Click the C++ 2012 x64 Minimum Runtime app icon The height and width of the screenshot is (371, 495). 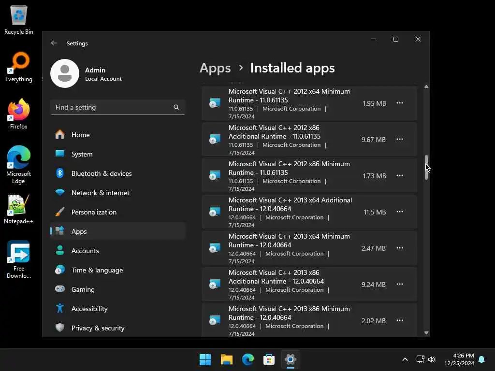tap(215, 103)
